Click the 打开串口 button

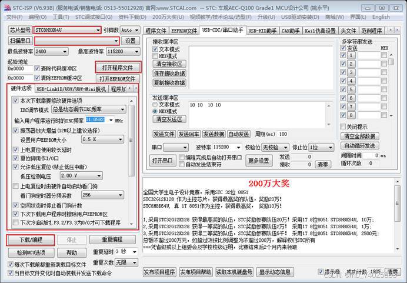coord(162,161)
